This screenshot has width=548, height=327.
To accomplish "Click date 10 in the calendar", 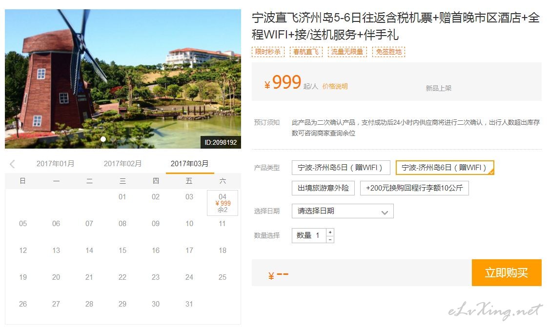I will (189, 224).
